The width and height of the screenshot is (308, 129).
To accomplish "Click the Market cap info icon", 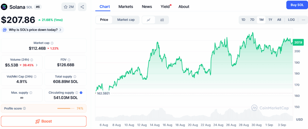I will click(x=52, y=43).
